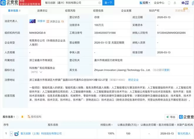This screenshot has width=194, height=139.
Task: Click the 更新 translation update link
Action: click(167, 70)
